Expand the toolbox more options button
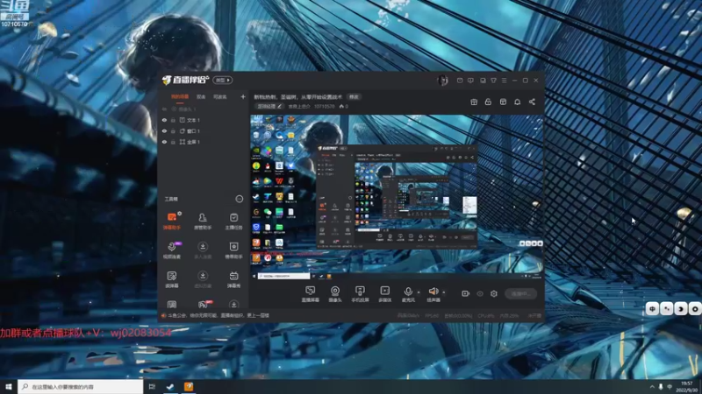 tap(240, 199)
